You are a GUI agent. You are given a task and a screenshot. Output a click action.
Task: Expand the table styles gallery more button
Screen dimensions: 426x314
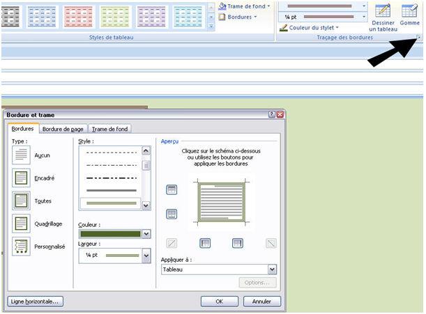click(x=211, y=26)
